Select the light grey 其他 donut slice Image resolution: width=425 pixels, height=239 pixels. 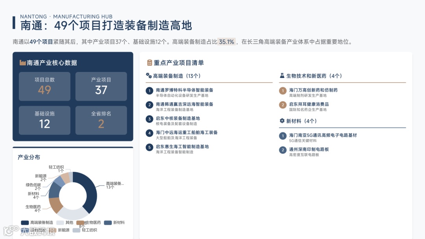point(72,214)
